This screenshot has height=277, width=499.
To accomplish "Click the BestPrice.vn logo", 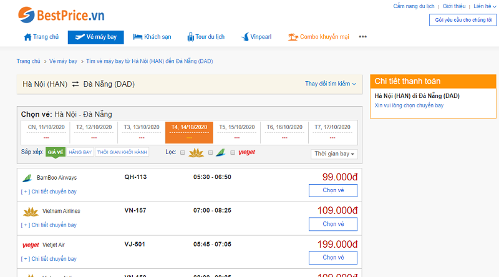I will (61, 15).
